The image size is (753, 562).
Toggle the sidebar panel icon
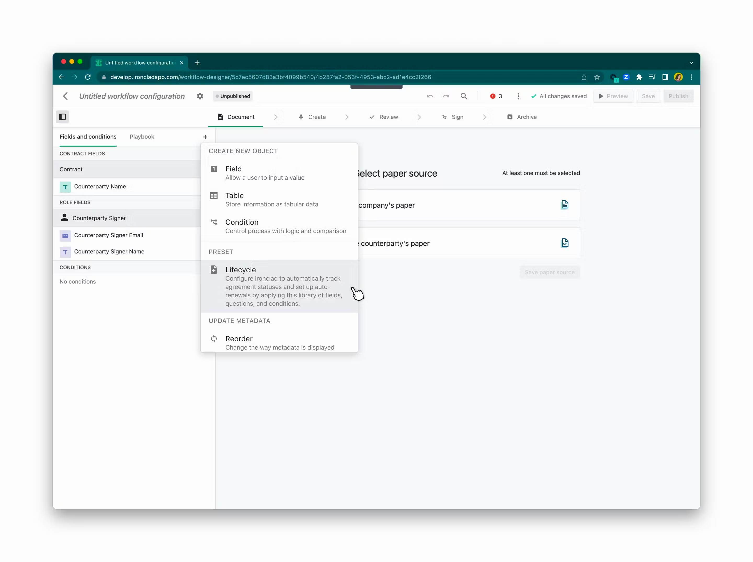(x=63, y=117)
